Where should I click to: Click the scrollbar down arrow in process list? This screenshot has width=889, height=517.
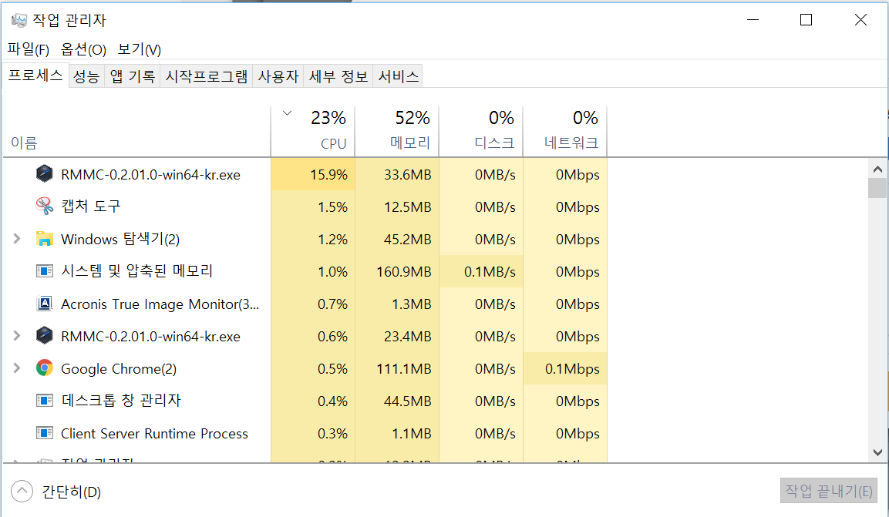point(877,452)
